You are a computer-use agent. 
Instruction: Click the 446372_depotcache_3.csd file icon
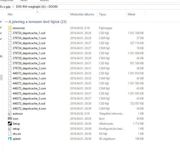tap(10, 94)
